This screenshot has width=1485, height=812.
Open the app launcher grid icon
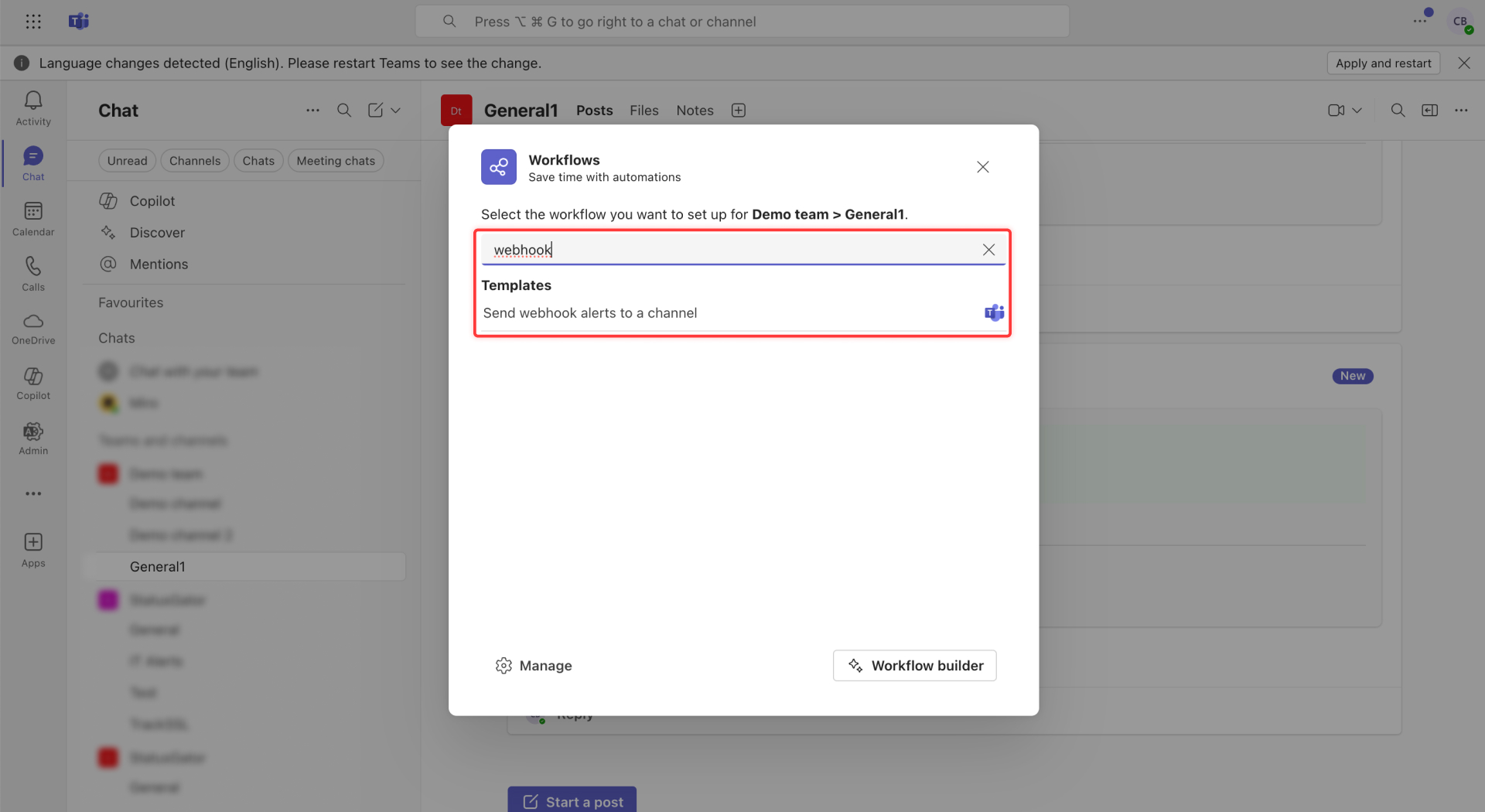coord(33,22)
